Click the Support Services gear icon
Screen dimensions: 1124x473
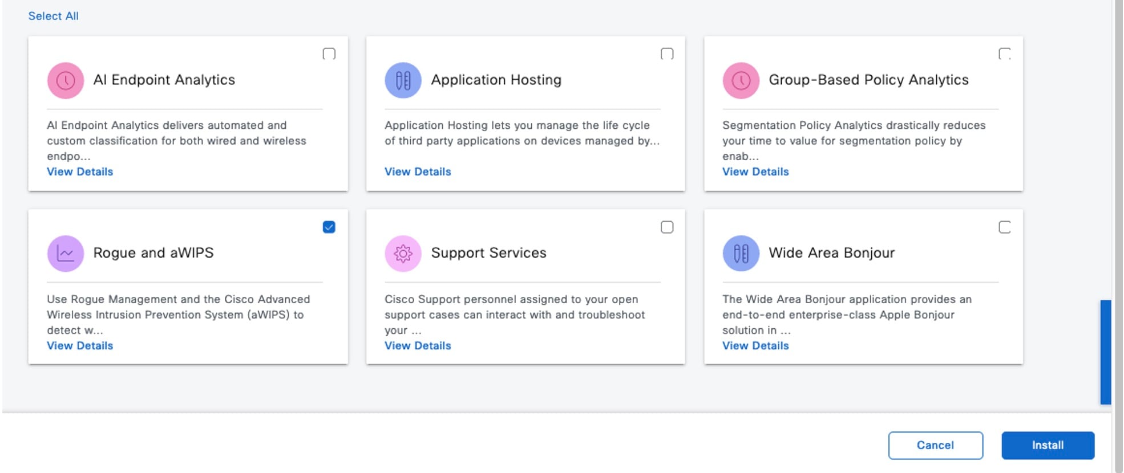(x=403, y=254)
